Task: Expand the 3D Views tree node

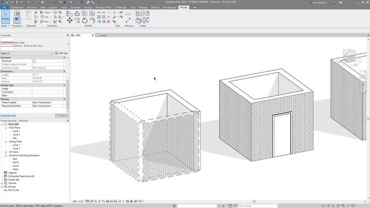Action: tap(5, 152)
